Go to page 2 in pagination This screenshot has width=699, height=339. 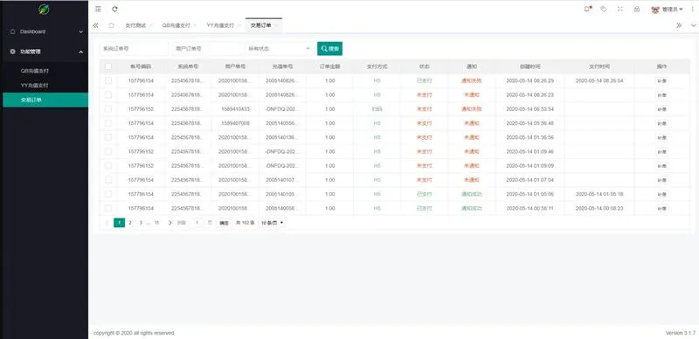(130, 223)
